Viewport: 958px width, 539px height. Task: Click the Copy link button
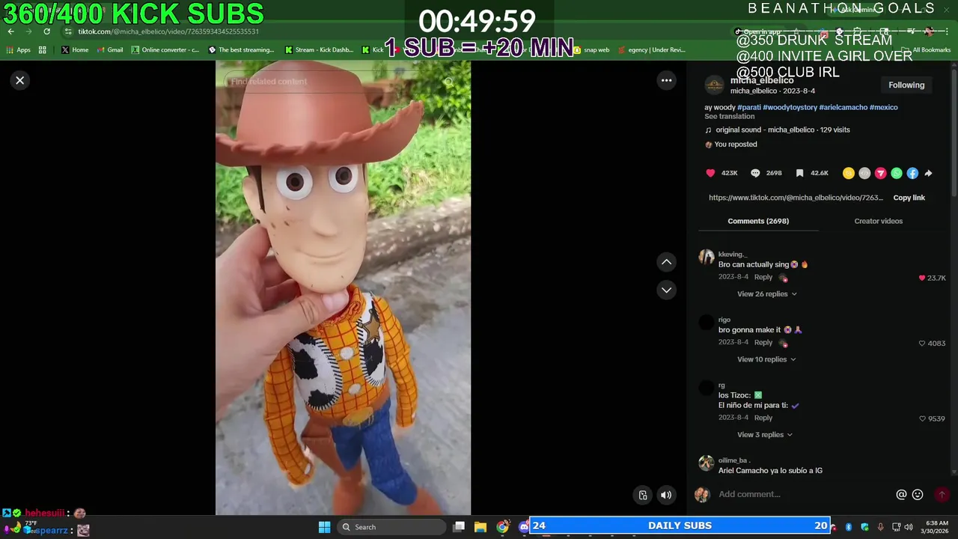909,198
